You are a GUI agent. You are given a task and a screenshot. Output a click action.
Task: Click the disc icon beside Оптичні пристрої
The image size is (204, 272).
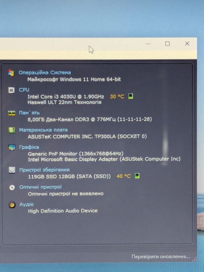point(12,187)
